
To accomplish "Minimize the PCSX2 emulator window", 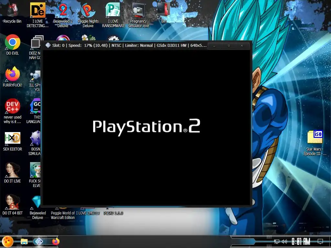I will (x=215, y=46).
